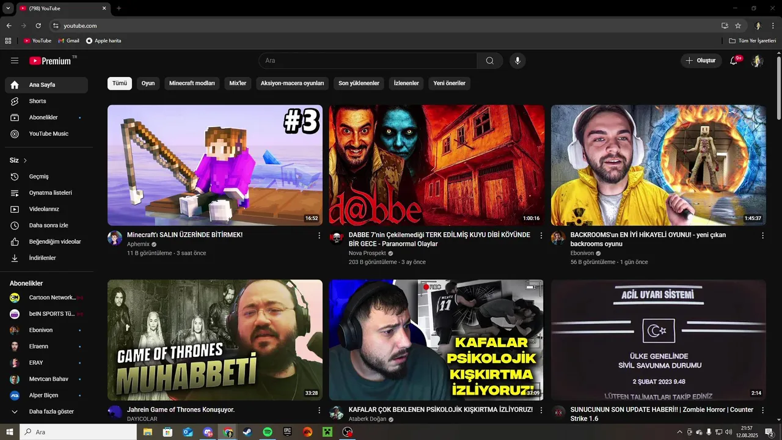
Task: Open Apple harita bookmark
Action: pyautogui.click(x=104, y=41)
